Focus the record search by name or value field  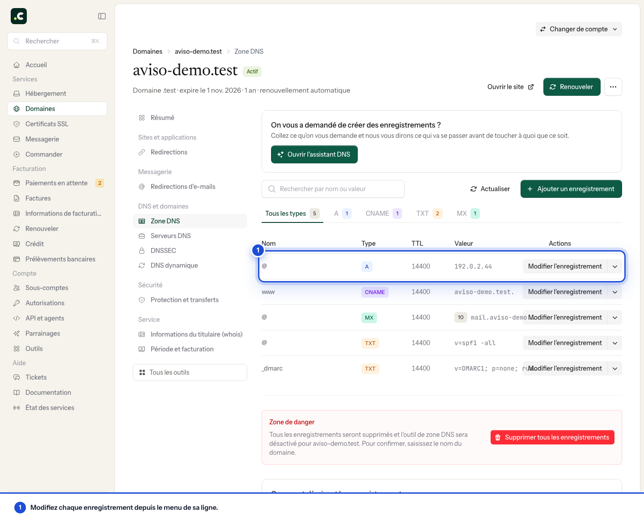[x=333, y=189]
